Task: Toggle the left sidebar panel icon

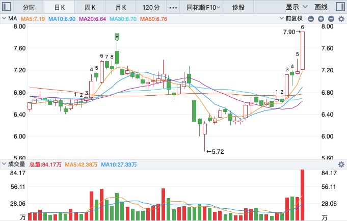Action: [x=7, y=7]
